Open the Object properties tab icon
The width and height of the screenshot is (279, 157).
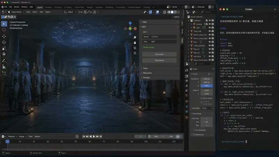[187, 102]
